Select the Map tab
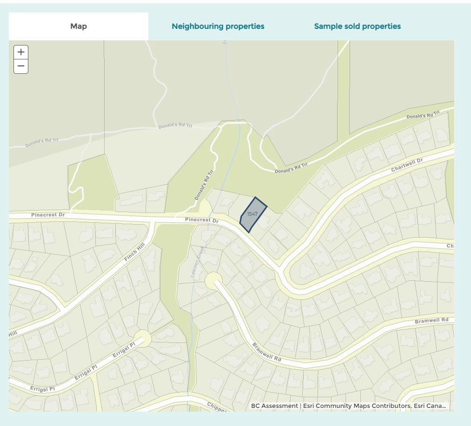 79,26
